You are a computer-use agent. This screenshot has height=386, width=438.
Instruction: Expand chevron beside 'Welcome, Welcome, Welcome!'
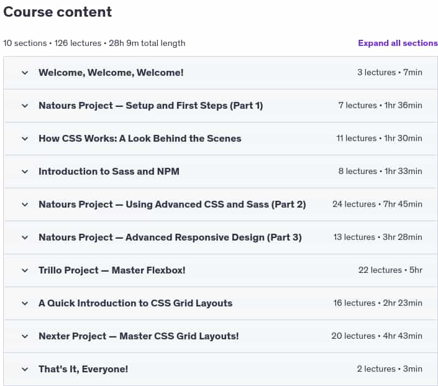25,73
